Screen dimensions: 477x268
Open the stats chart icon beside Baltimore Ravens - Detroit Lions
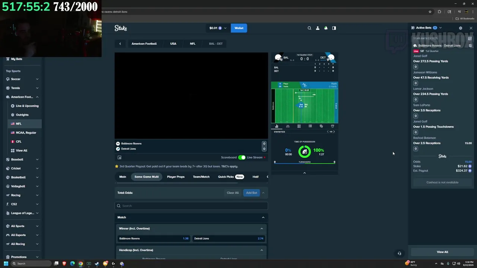point(470,45)
